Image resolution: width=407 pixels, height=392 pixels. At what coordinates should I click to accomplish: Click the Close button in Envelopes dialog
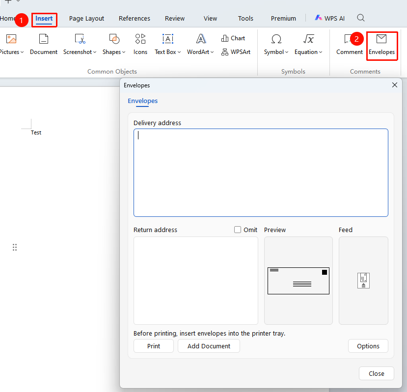pyautogui.click(x=377, y=373)
